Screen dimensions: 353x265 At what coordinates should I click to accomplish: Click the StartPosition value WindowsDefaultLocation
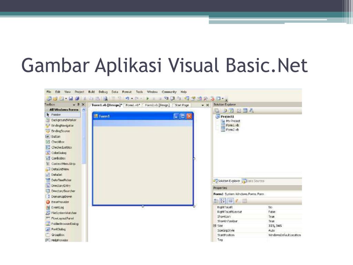point(284,235)
